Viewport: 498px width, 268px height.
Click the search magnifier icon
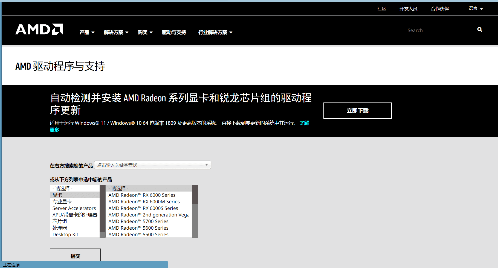479,30
